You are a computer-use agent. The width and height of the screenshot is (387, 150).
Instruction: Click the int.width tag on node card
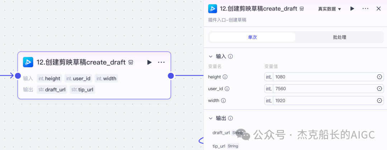tap(106, 79)
